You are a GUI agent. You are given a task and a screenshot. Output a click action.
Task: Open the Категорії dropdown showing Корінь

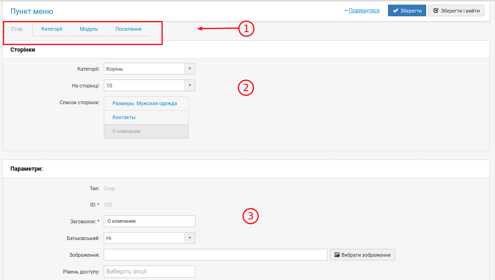point(149,69)
